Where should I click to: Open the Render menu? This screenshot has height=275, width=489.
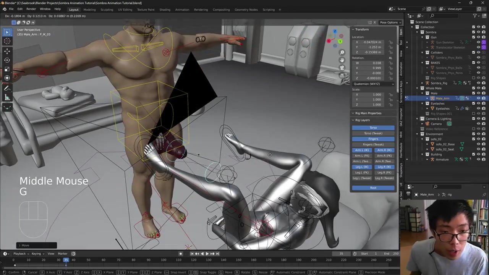coord(31,9)
